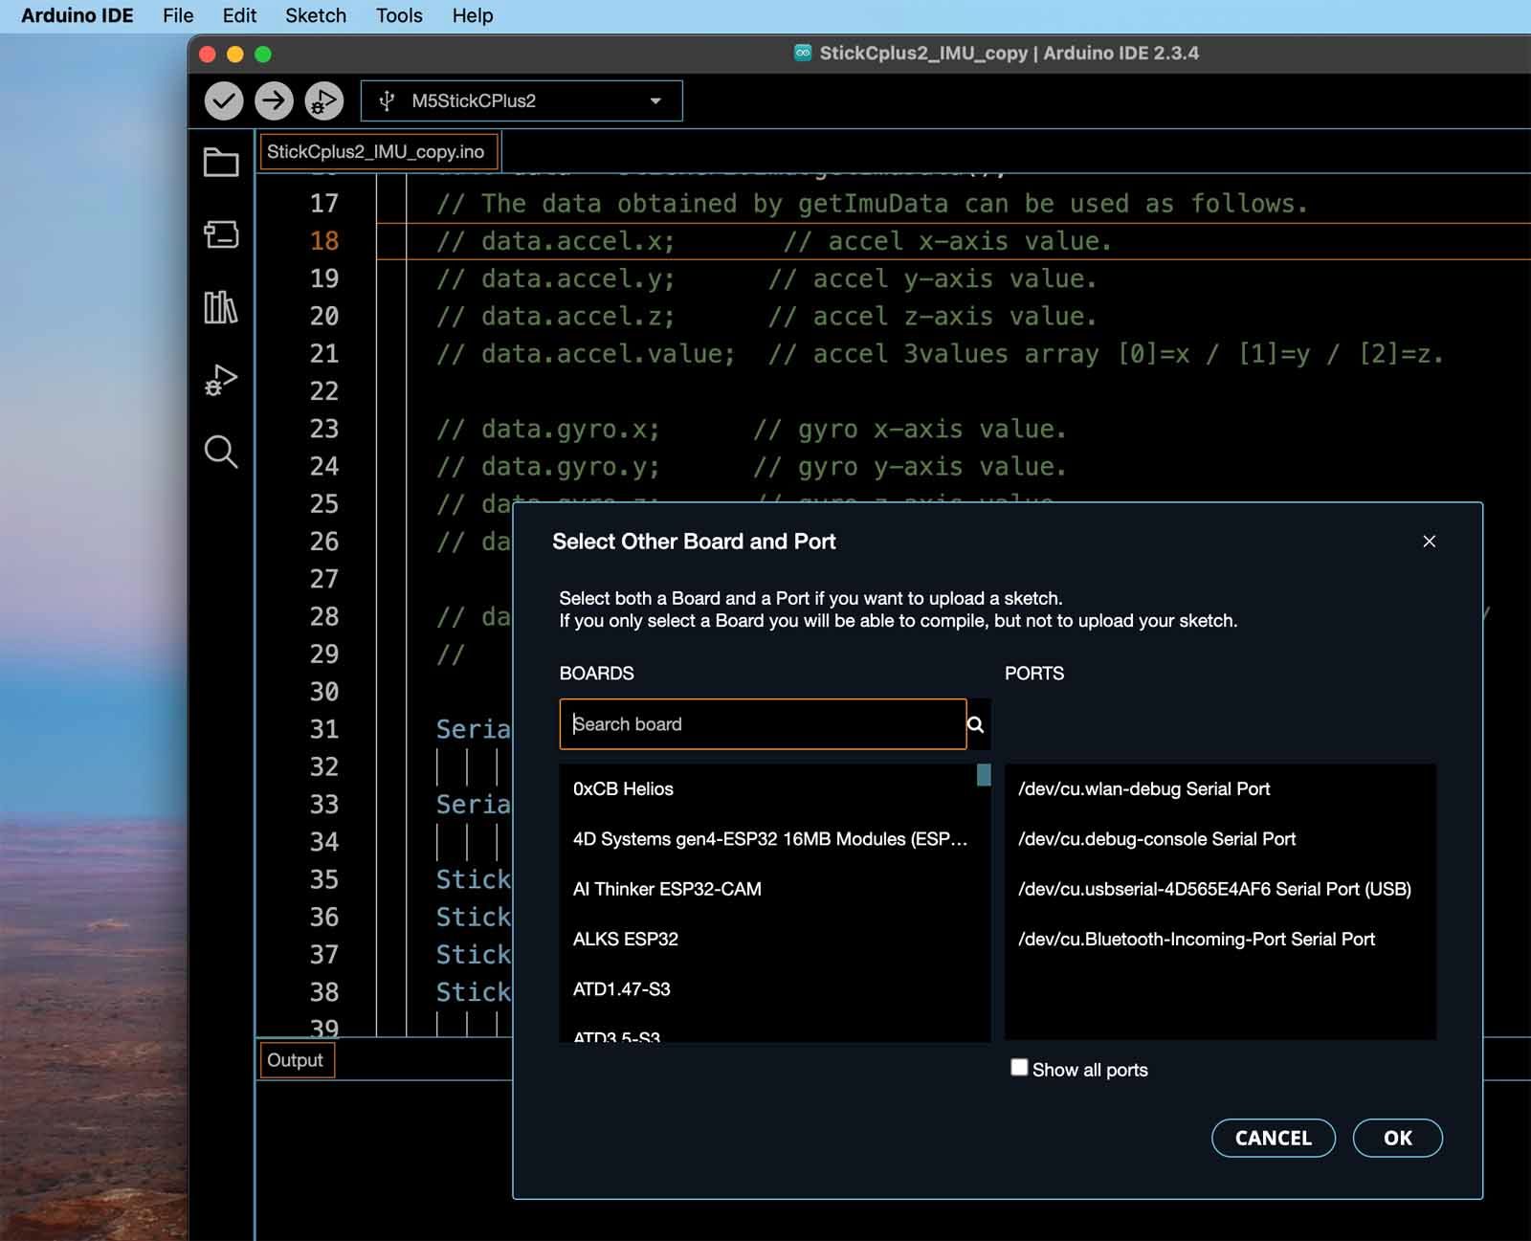Open the Library Manager books icon
This screenshot has width=1531, height=1241.
click(x=221, y=307)
